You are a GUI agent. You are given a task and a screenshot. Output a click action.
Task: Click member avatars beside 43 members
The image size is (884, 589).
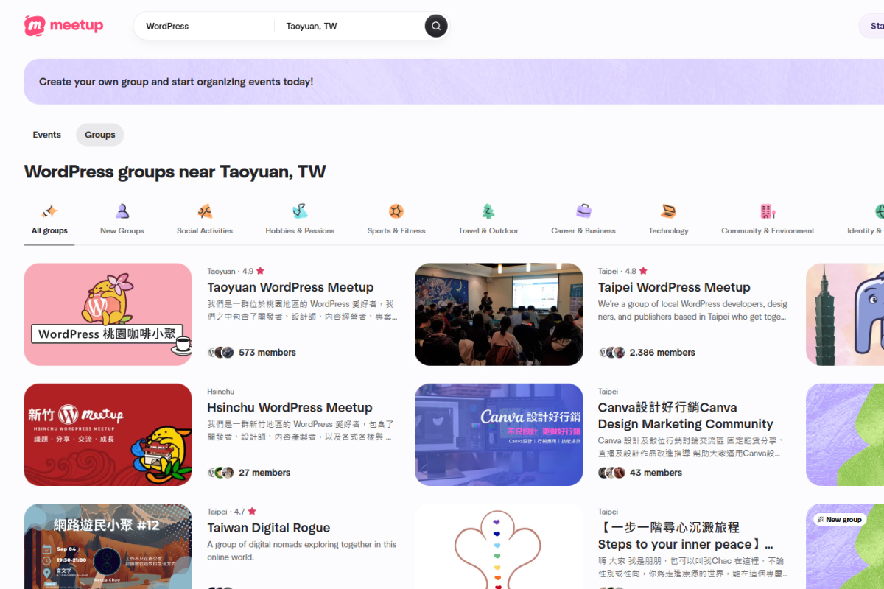(611, 473)
